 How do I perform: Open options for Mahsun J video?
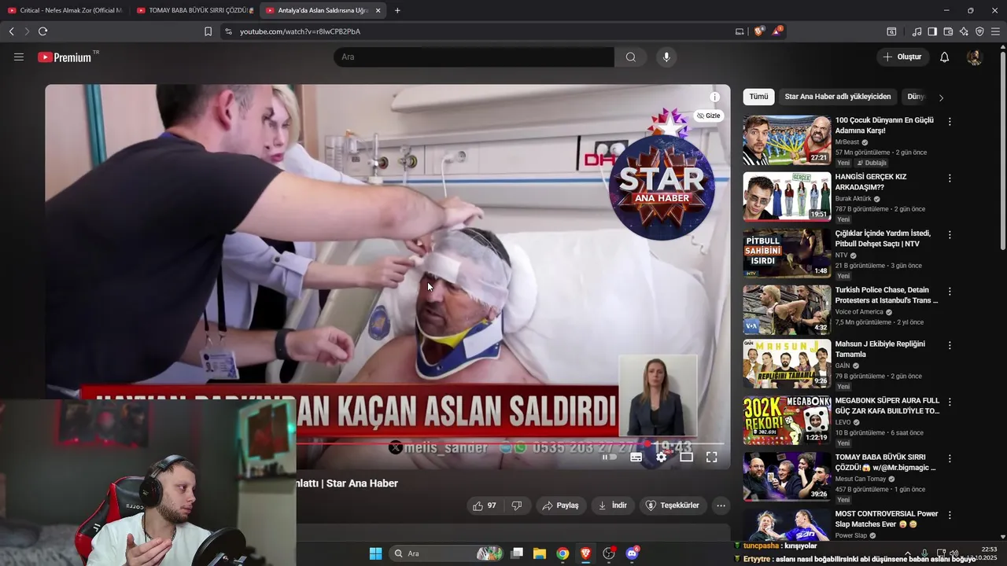pos(950,345)
